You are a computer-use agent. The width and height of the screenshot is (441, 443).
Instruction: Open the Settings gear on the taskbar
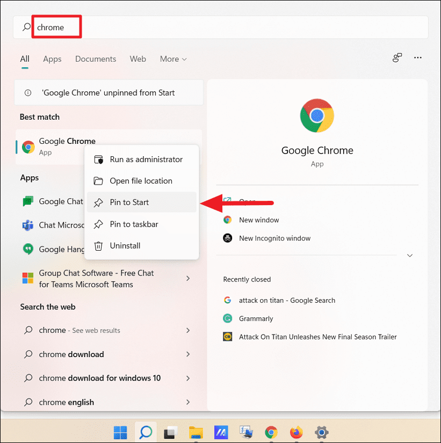pos(322,432)
